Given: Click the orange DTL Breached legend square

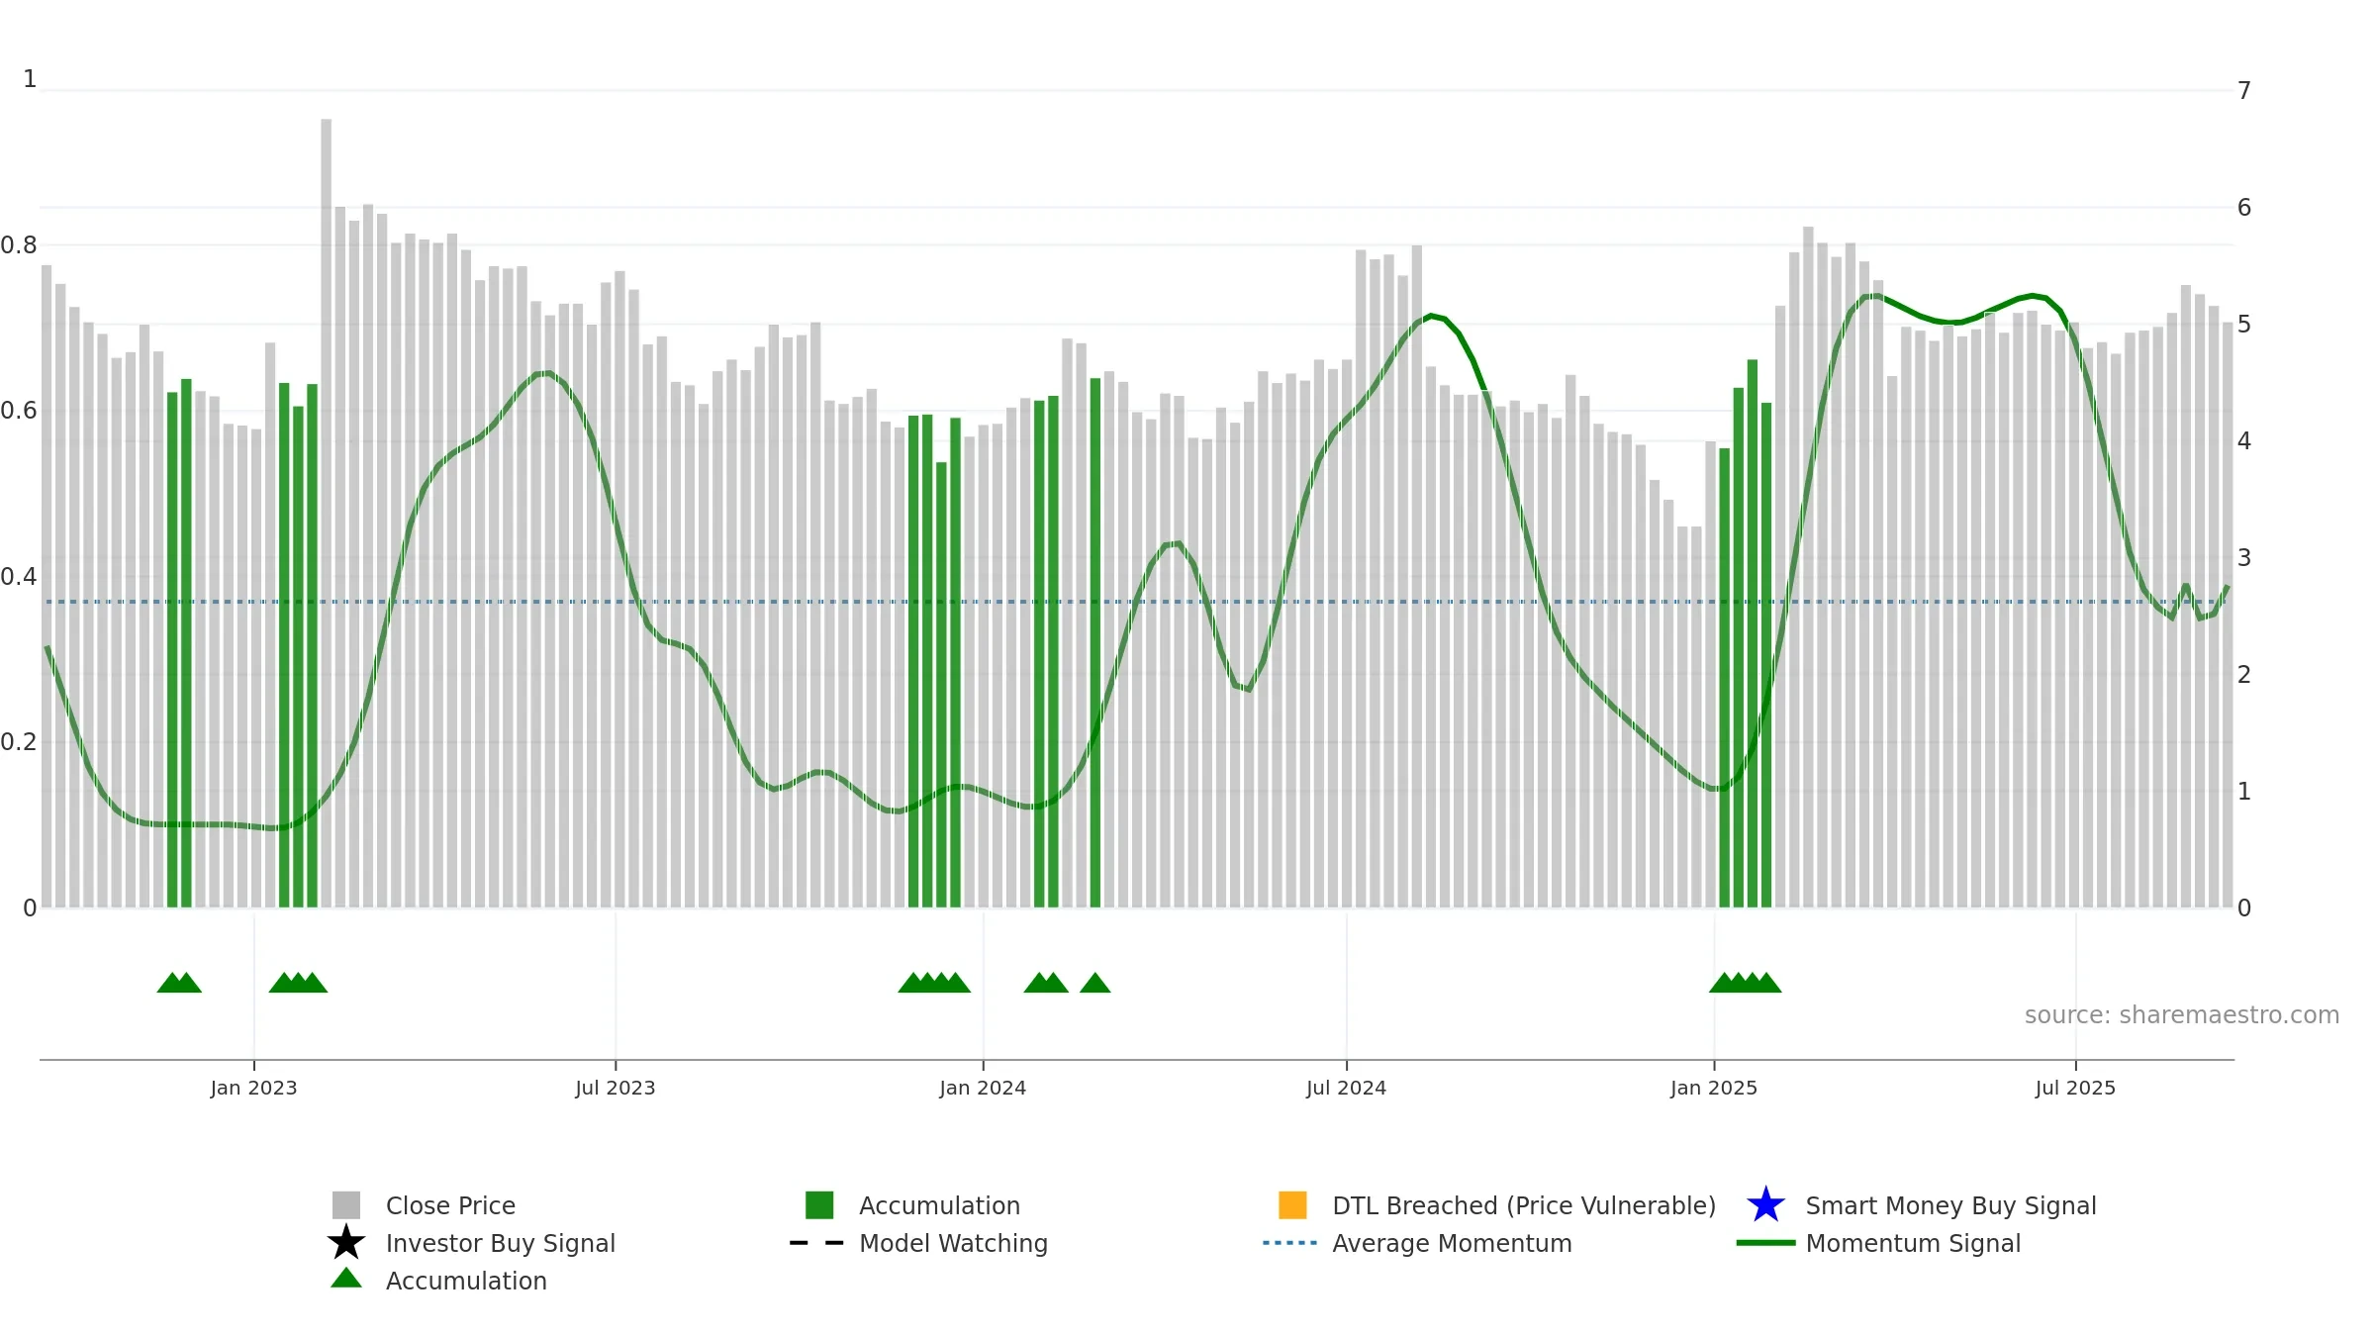Looking at the screenshot, I should point(1292,1205).
